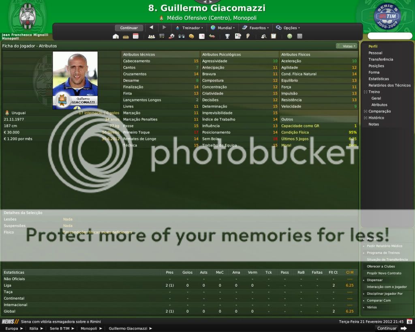This screenshot has height=332, width=415.
Task: Select Estatísticas in the right sidebar
Action: tap(379, 79)
